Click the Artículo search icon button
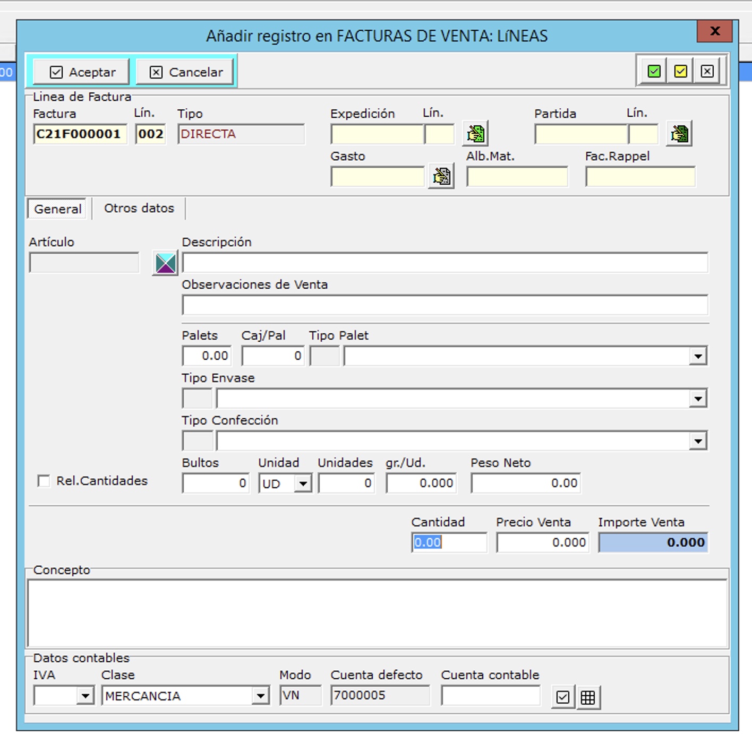Image resolution: width=752 pixels, height=744 pixels. (x=165, y=263)
